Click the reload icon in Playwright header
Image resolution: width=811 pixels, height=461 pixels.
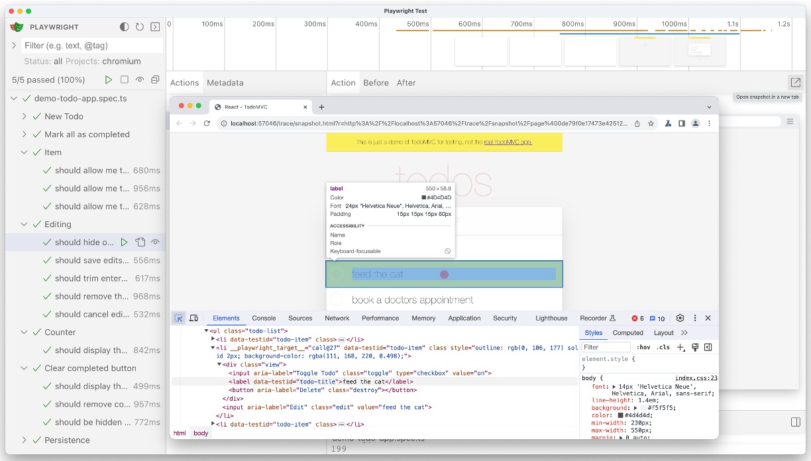140,27
